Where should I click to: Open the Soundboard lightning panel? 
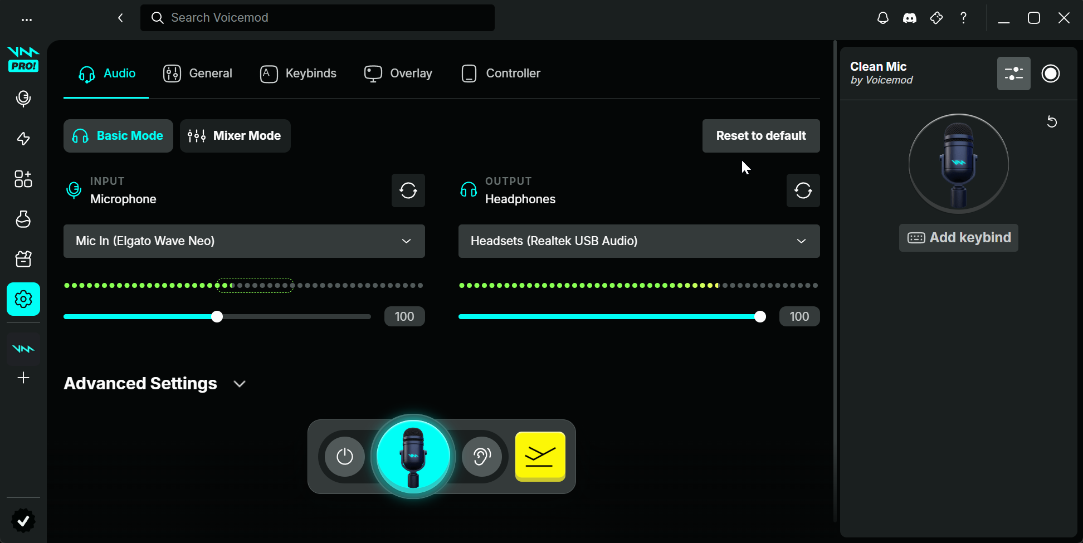coord(23,139)
